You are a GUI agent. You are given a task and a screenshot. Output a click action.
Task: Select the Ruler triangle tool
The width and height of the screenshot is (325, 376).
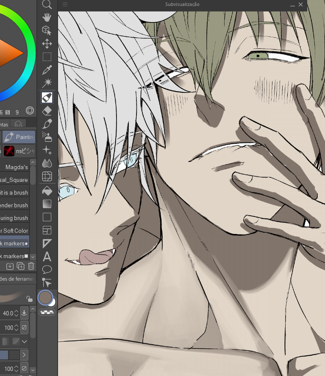(x=47, y=243)
